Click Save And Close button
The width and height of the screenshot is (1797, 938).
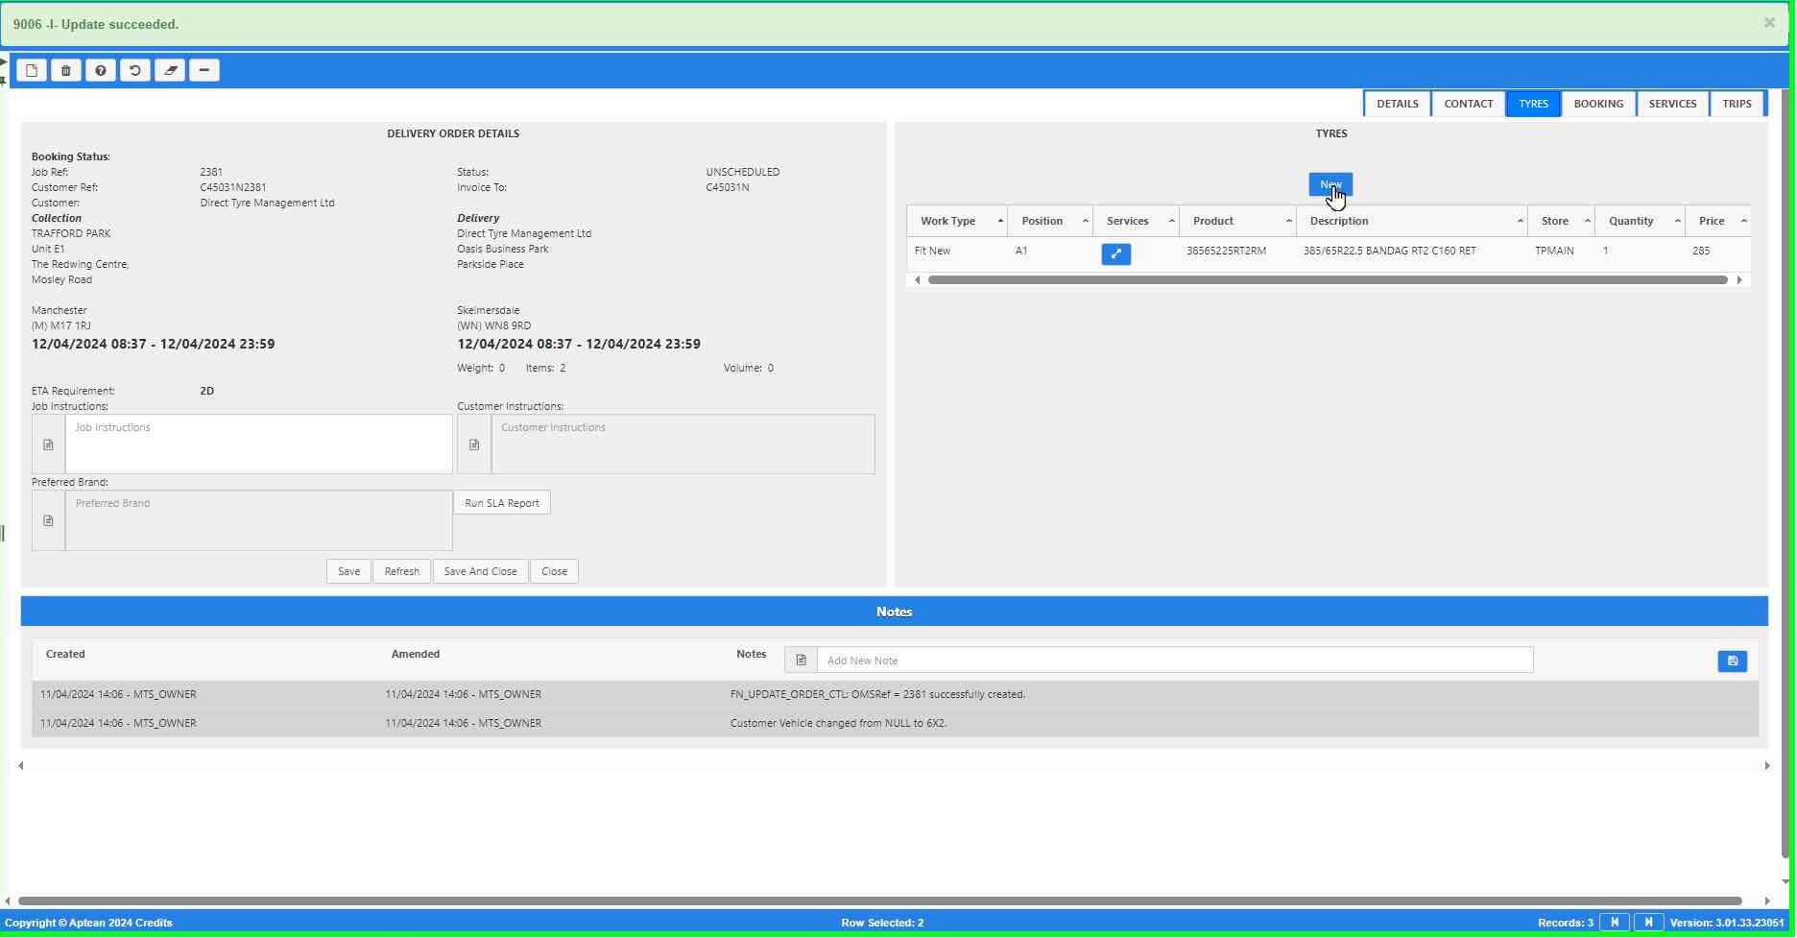(x=480, y=571)
